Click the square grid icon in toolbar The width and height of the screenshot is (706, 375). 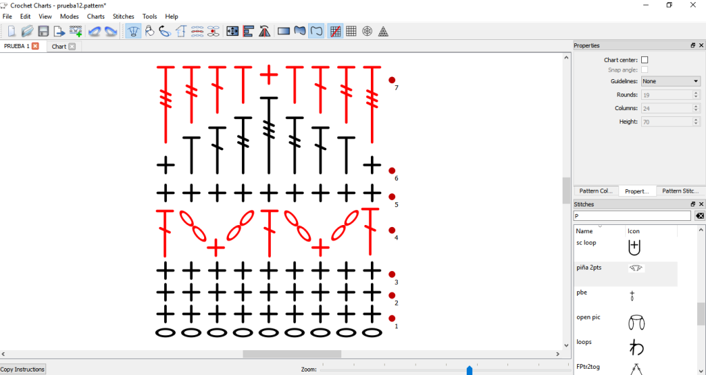(x=351, y=31)
